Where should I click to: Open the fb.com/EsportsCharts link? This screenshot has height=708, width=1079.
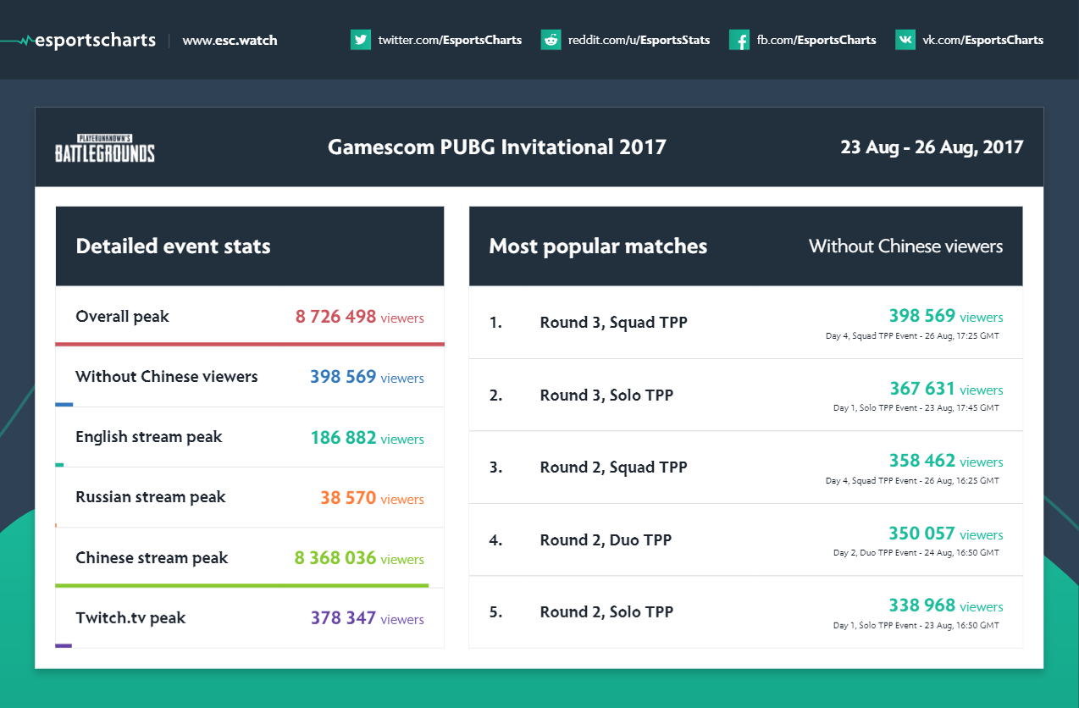(x=816, y=40)
